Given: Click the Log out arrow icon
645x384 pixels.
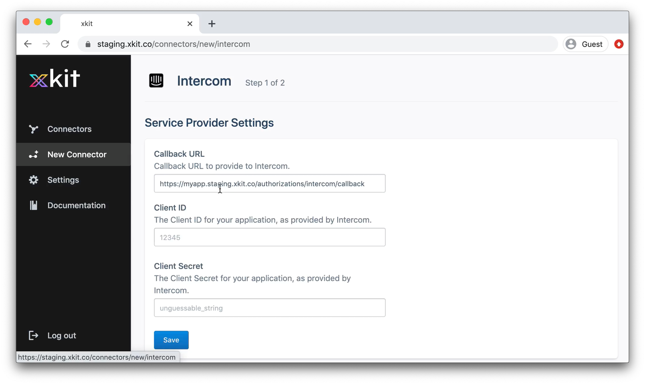Looking at the screenshot, I should click(x=34, y=336).
